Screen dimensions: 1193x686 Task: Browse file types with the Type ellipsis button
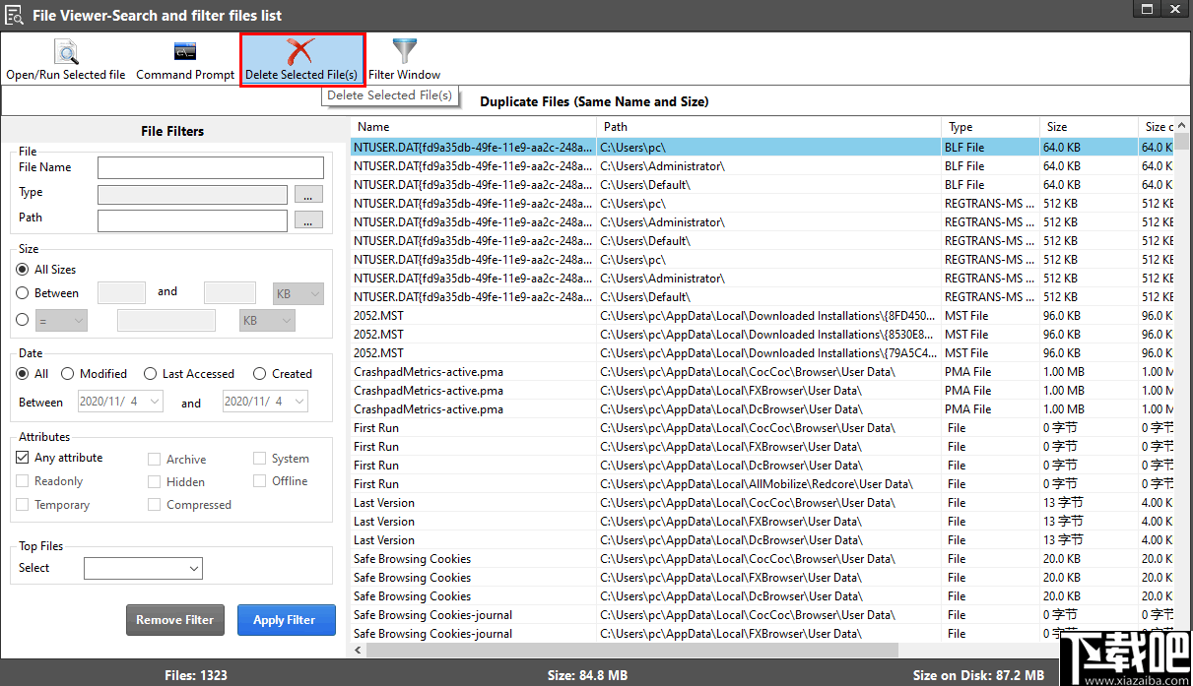click(x=308, y=193)
